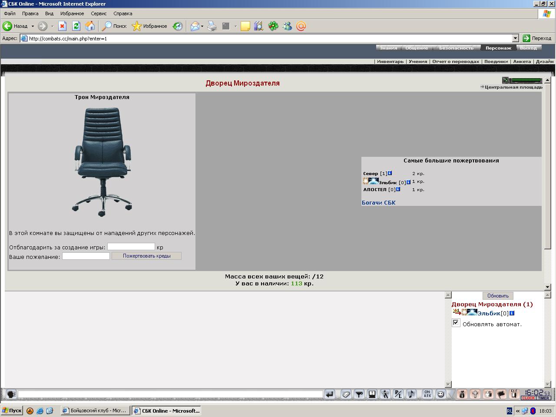Open the IE History icon
The image size is (556, 417).
click(178, 26)
